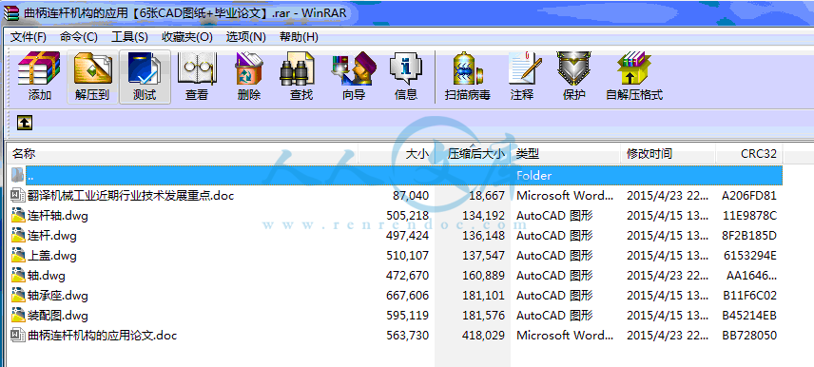The image size is (814, 367).
Task: Run the 测试 (Test) archive tool
Action: pyautogui.click(x=145, y=77)
